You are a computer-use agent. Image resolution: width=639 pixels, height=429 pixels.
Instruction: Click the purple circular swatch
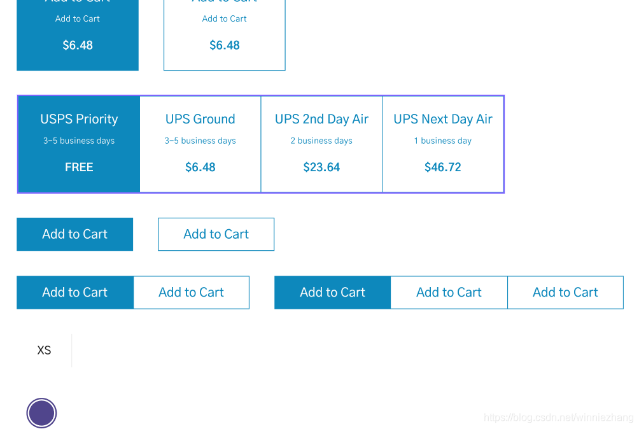coord(41,413)
